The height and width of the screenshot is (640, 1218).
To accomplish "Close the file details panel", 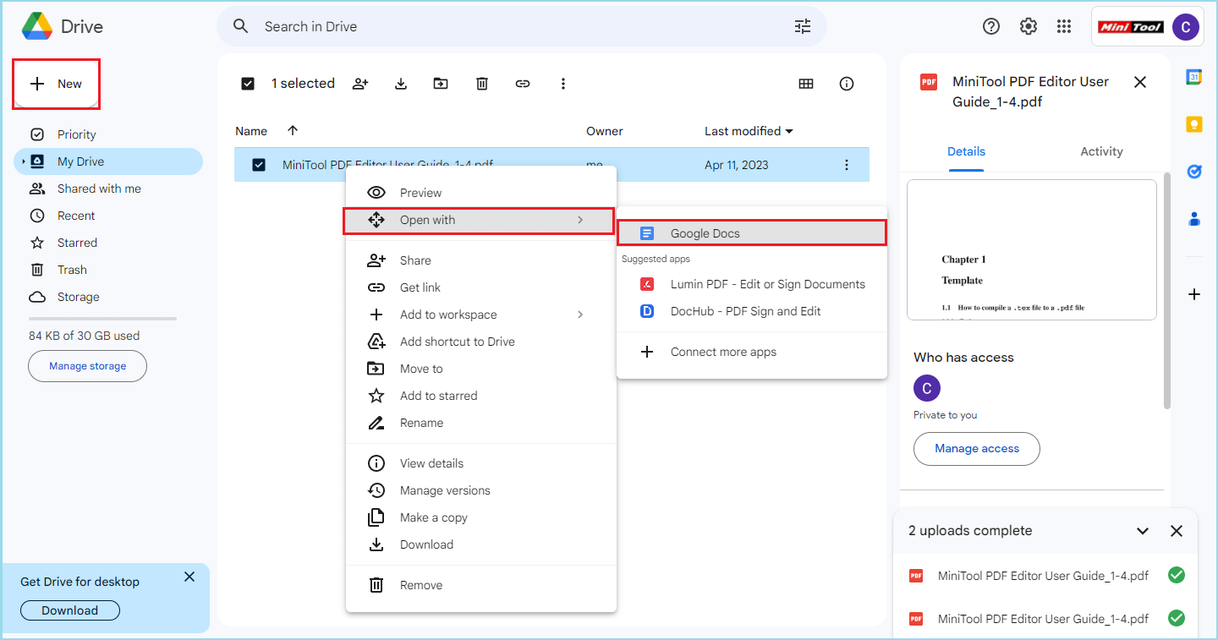I will tap(1140, 82).
